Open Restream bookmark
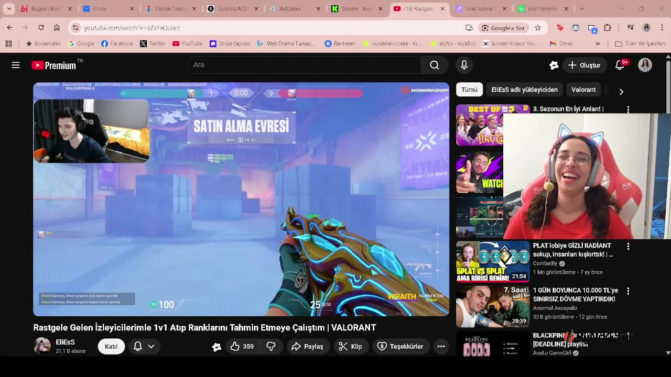671x377 pixels. pos(340,44)
